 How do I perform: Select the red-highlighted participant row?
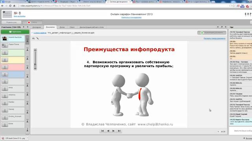coord(13,67)
